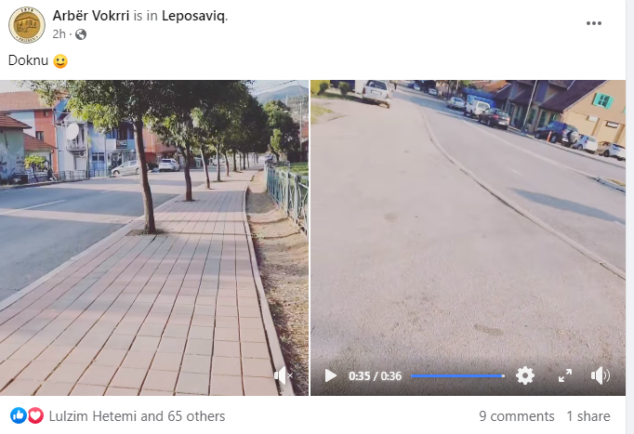Viewport: 634px width, 434px height.
Task: Open Arbër Vokrri profile link
Action: point(91,16)
